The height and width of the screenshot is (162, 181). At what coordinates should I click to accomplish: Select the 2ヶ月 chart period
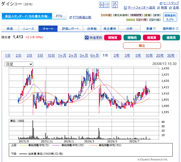[x=73, y=55]
